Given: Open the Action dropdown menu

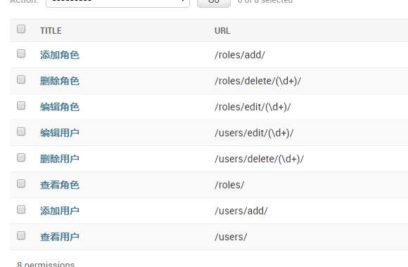Looking at the screenshot, I should (x=117, y=2).
